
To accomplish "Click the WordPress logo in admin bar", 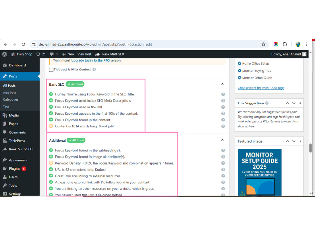I will coord(4,54).
